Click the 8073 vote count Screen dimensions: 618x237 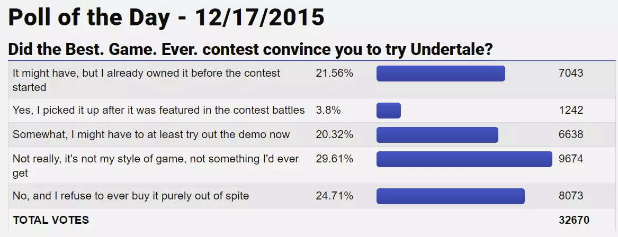point(571,196)
